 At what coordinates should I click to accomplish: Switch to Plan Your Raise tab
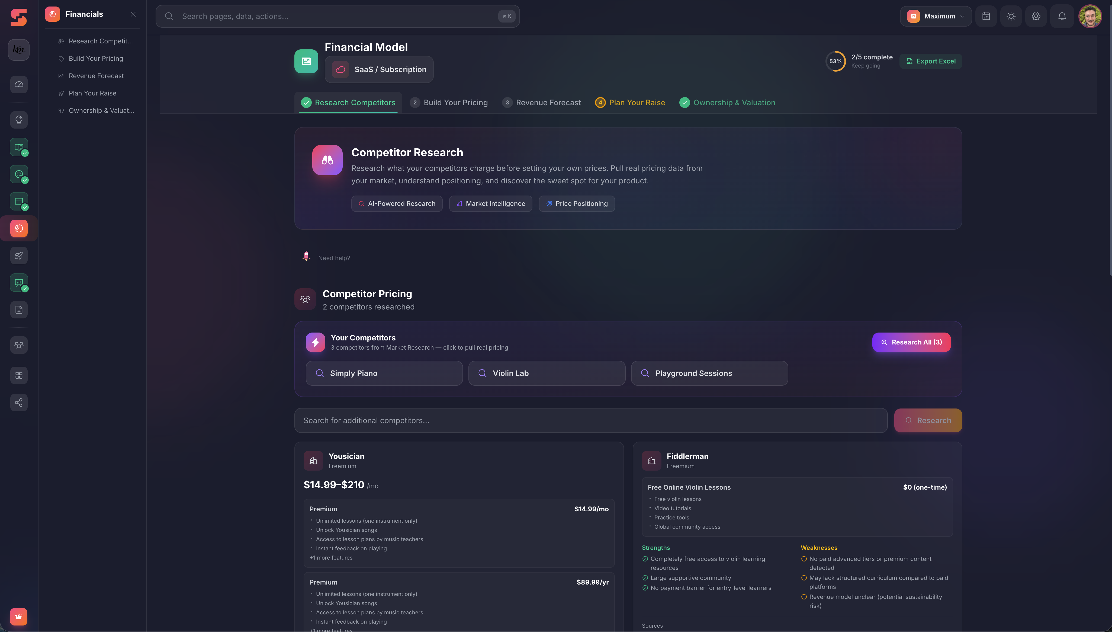click(x=630, y=103)
